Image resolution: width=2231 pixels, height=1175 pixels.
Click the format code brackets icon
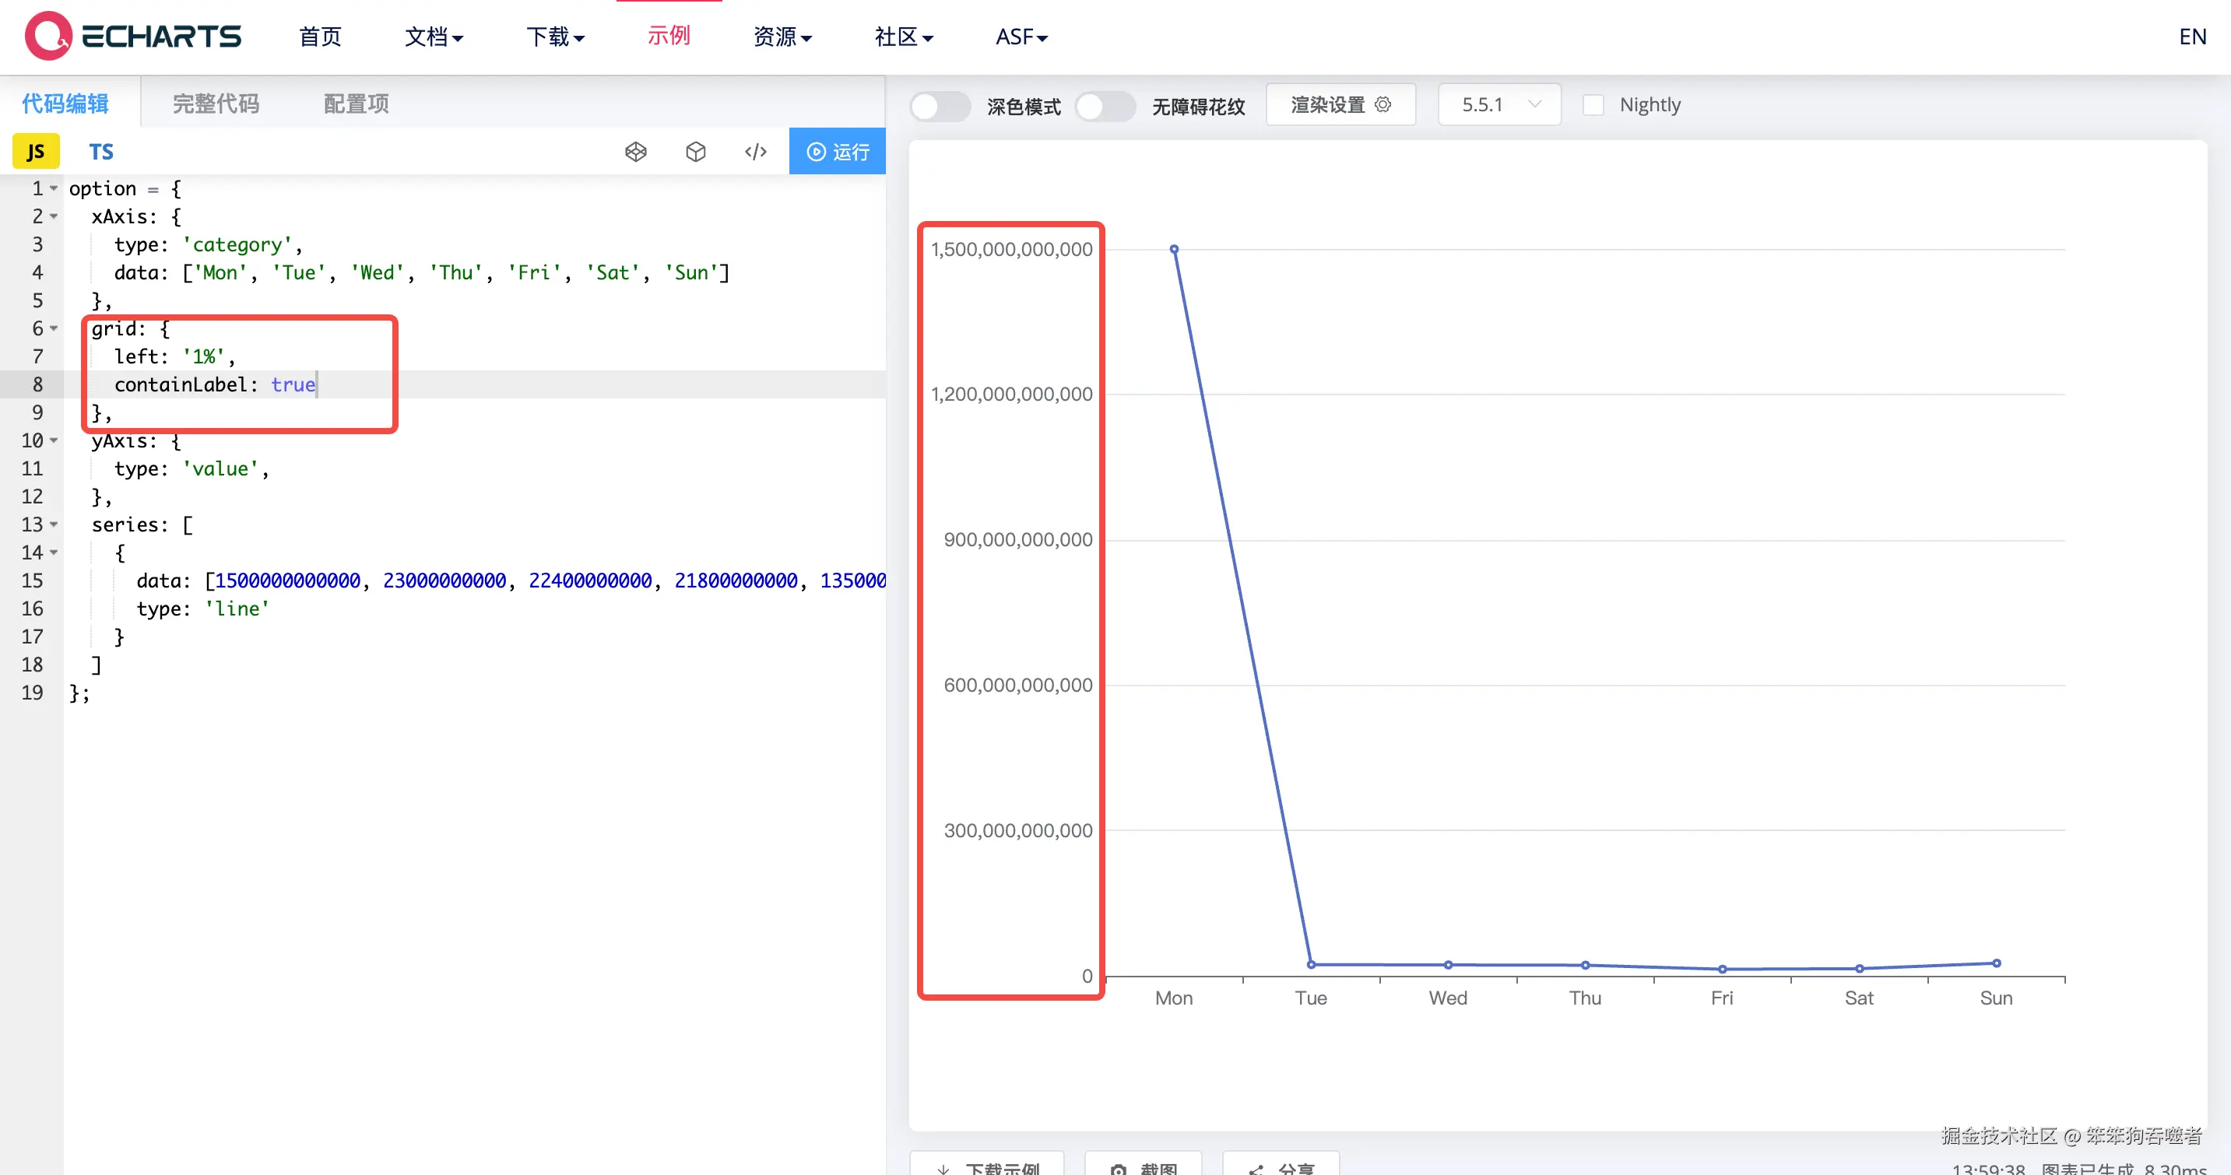(755, 152)
